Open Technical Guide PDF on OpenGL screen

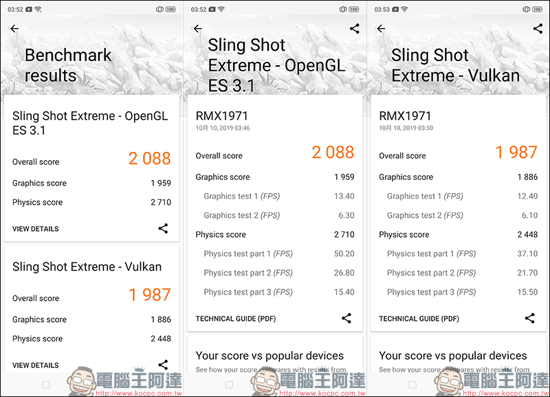tap(236, 319)
